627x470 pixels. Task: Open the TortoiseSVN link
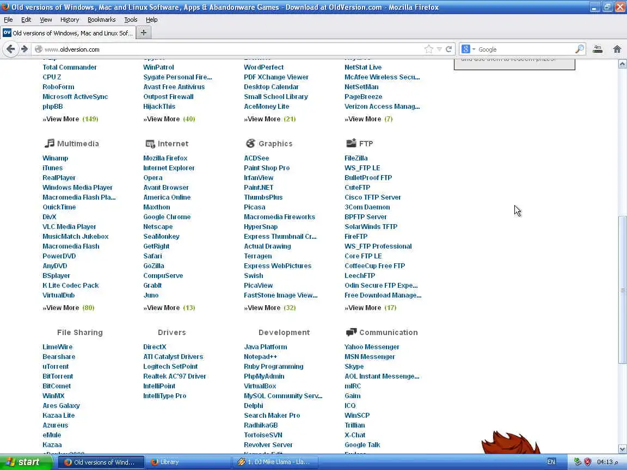(263, 435)
